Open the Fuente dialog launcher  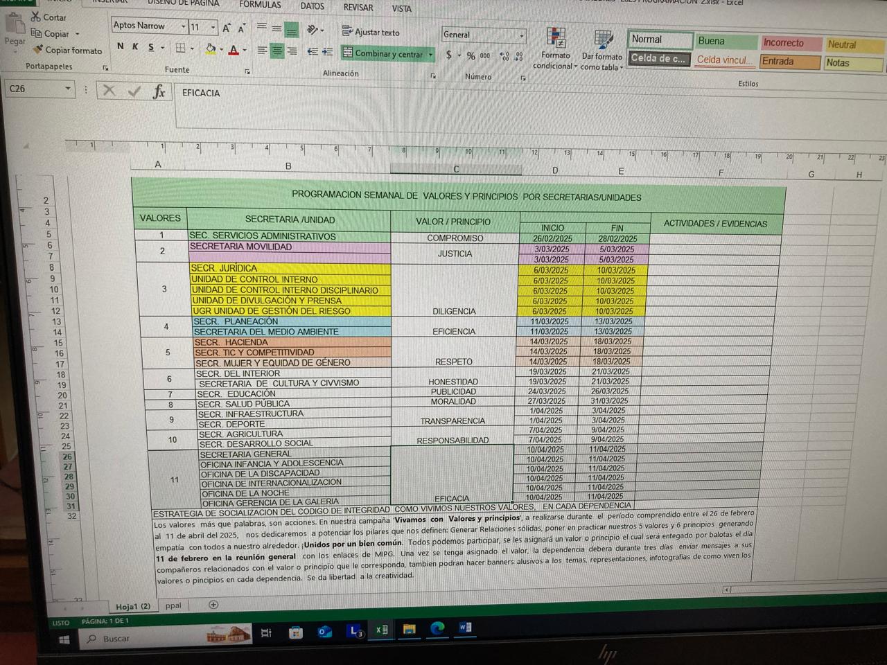tap(247, 71)
